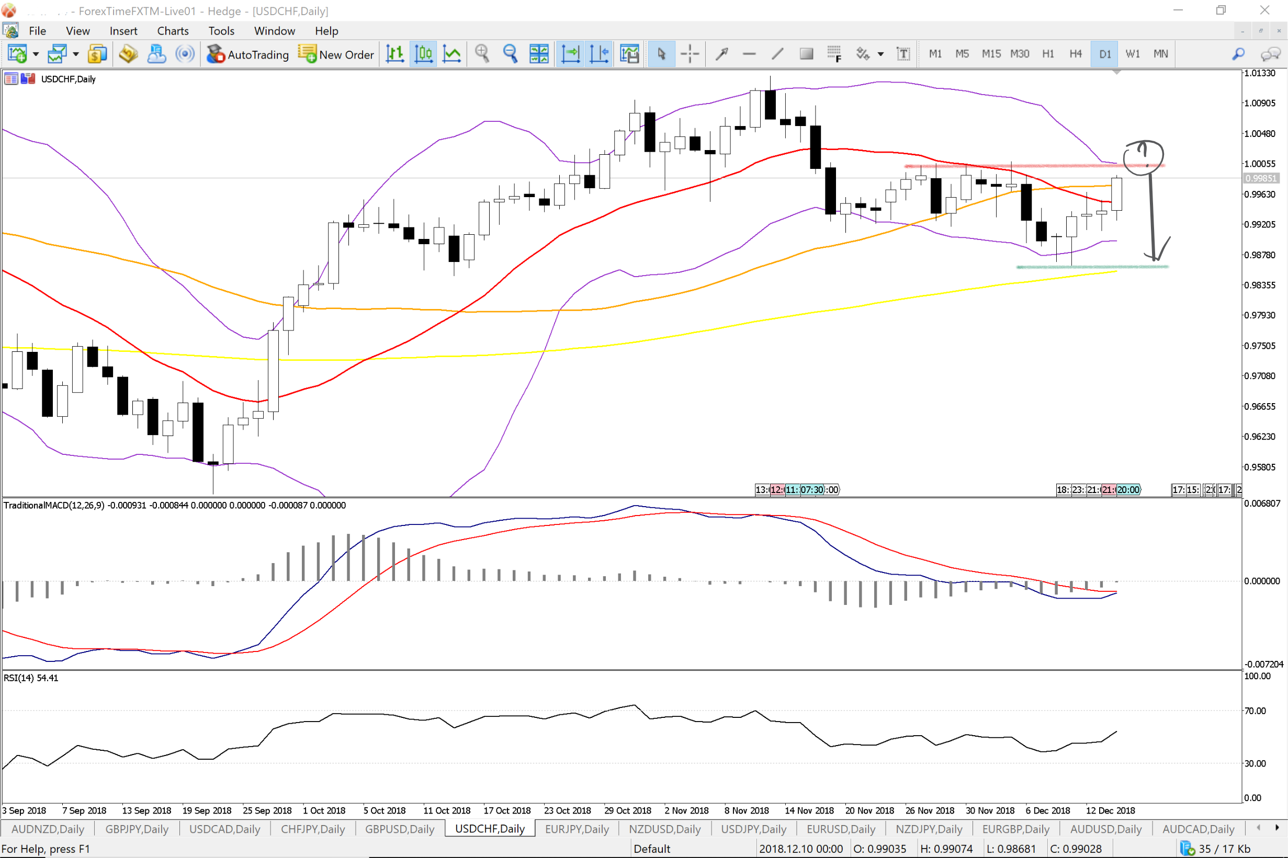This screenshot has height=858, width=1288.
Task: Select the Fibonacci retracement tool
Action: click(x=834, y=54)
